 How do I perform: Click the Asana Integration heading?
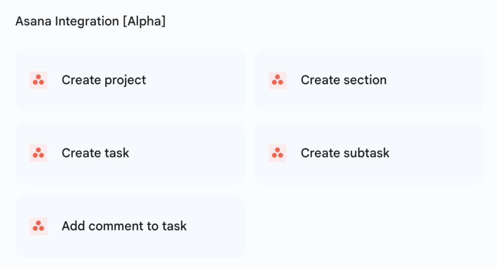pos(90,22)
